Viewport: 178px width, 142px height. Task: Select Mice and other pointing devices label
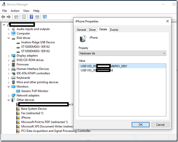tap(37, 82)
